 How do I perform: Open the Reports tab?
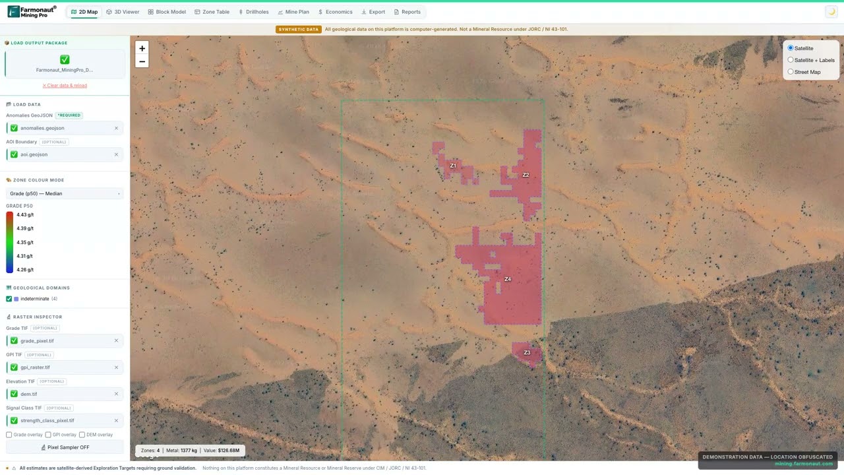pos(407,12)
